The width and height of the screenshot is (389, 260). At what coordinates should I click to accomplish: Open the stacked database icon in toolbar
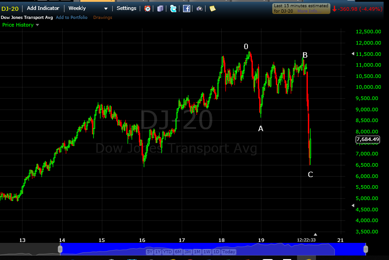[160, 9]
